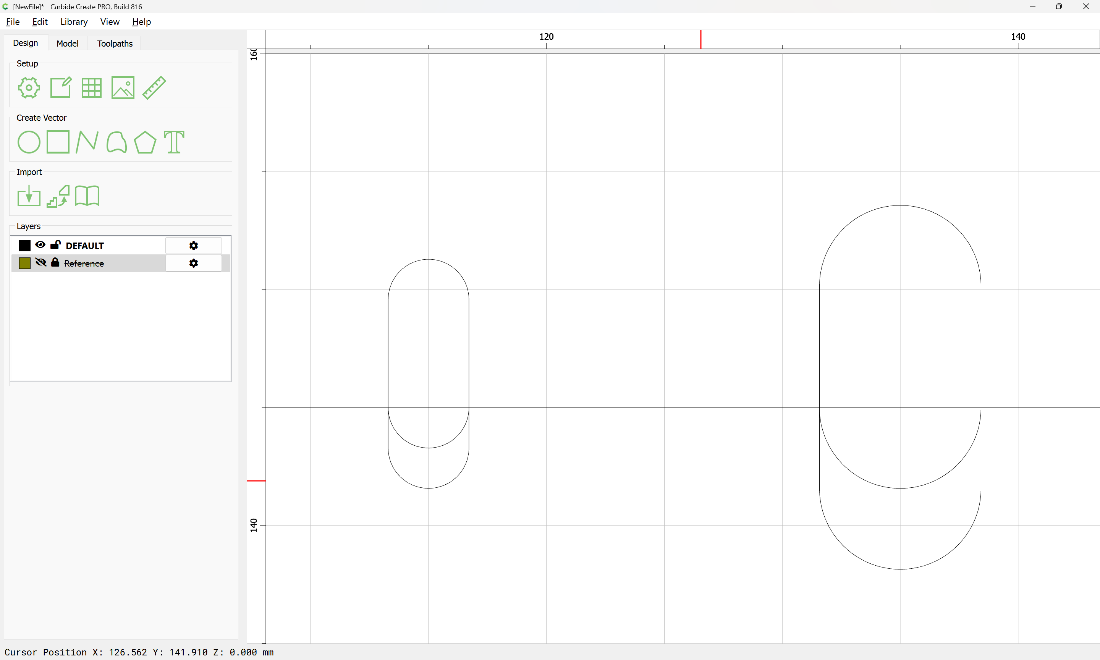Select the Text tool

click(x=174, y=142)
